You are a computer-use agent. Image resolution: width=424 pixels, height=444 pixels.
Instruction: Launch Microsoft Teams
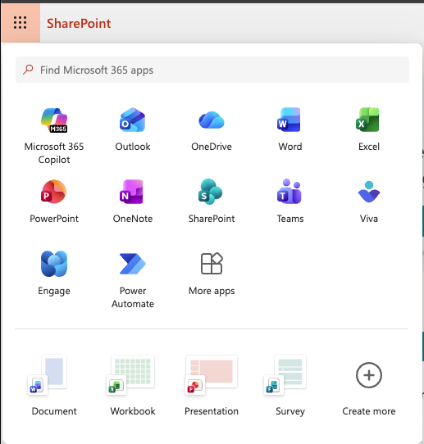[290, 201]
